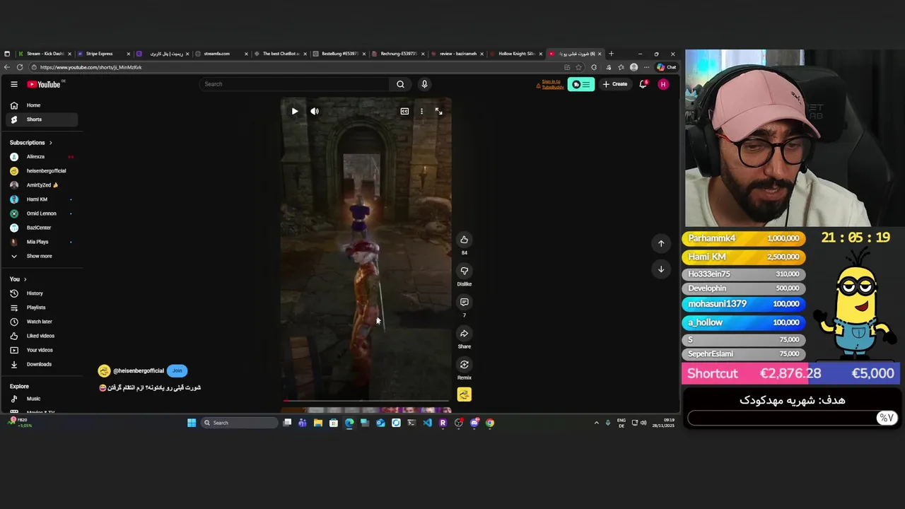The image size is (905, 509).
Task: Open the TubeBuddy green extension button
Action: pos(580,84)
